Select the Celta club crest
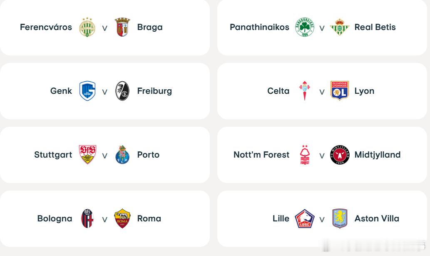Image resolution: width=430 pixels, height=256 pixels. point(305,91)
